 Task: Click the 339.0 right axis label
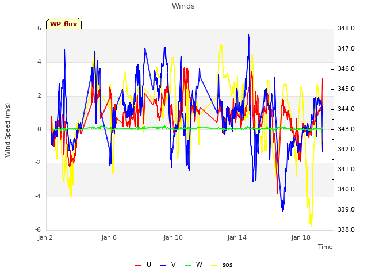tap(346, 209)
